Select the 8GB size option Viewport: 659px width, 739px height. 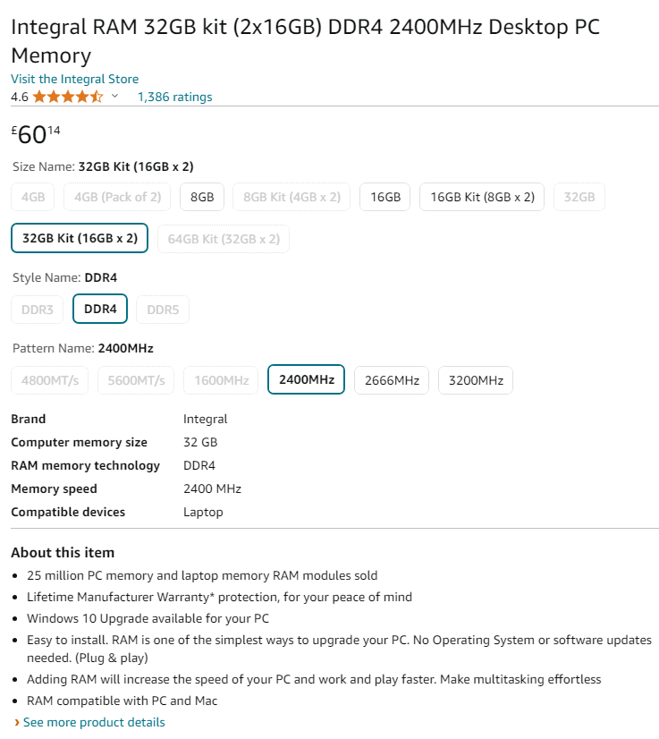tap(201, 197)
